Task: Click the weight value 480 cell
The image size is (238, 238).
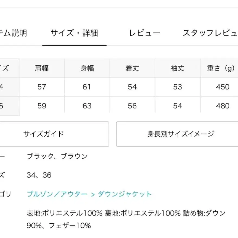Action: 223,106
